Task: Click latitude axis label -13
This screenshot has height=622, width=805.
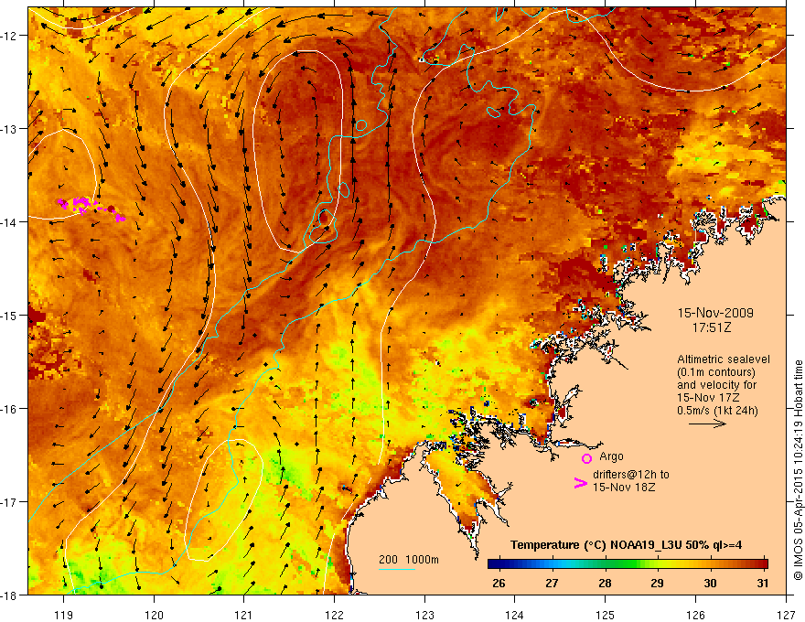Action: coord(10,129)
